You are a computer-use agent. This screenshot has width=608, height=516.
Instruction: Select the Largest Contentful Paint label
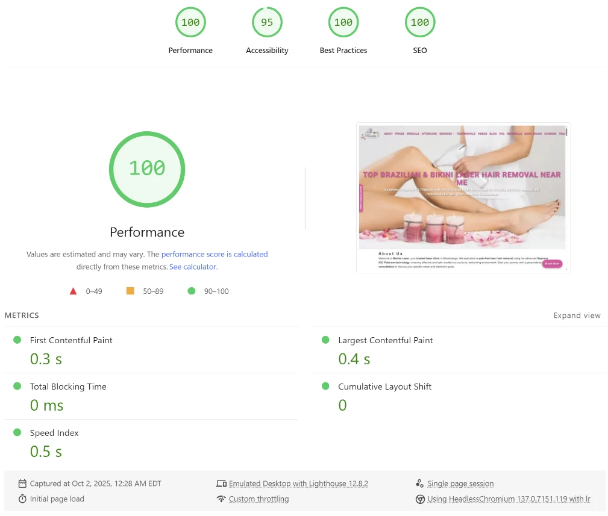pos(386,340)
